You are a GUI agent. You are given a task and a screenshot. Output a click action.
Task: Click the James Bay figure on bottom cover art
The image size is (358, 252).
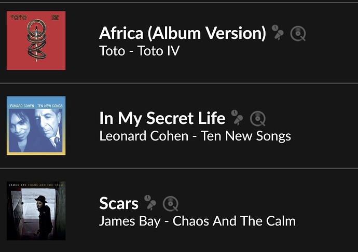click(x=44, y=217)
